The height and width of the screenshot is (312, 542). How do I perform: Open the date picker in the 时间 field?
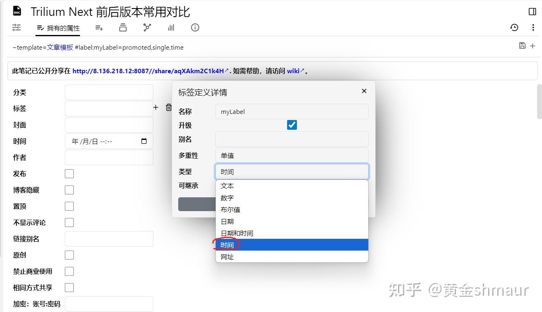(x=144, y=141)
